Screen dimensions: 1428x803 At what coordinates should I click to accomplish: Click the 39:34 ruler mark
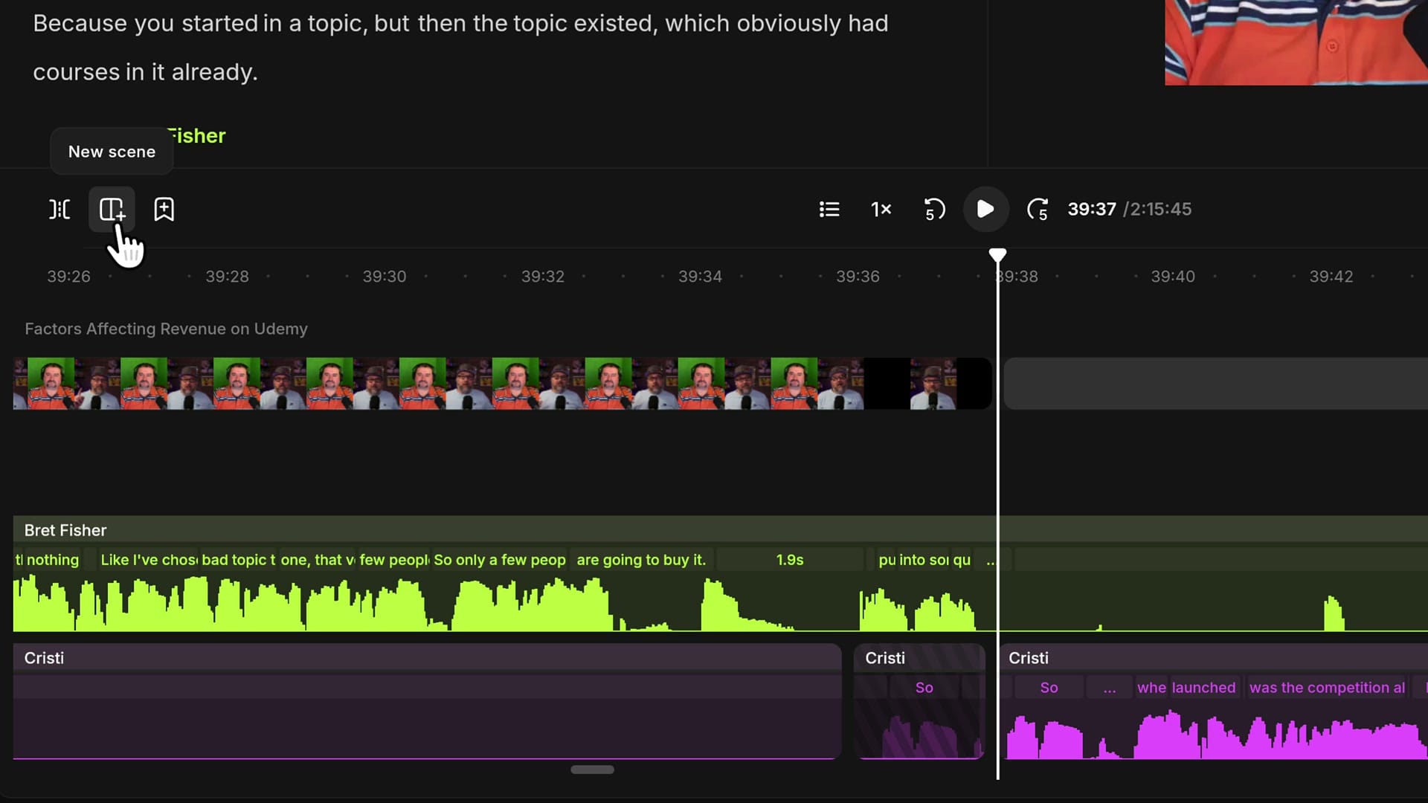pos(700,277)
